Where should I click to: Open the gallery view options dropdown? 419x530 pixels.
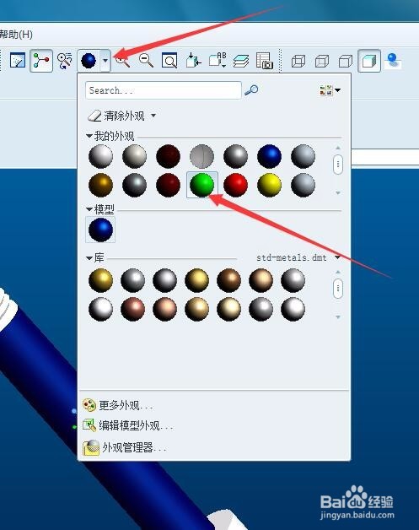click(x=330, y=90)
